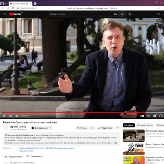
Task: Open the on-screen keyboard icon in search
Action: point(116,14)
